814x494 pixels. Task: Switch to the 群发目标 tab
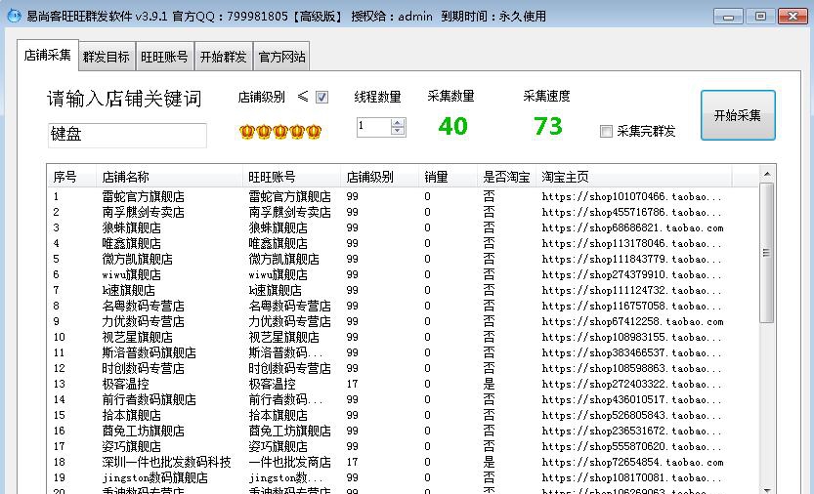(x=106, y=57)
